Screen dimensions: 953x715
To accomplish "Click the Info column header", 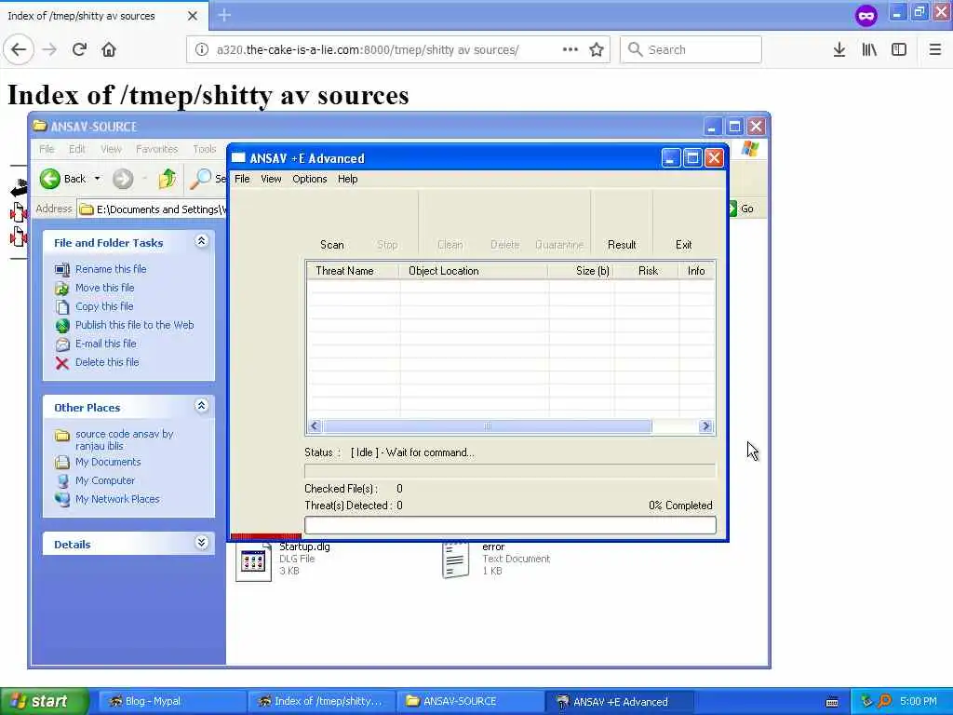I will click(x=696, y=271).
